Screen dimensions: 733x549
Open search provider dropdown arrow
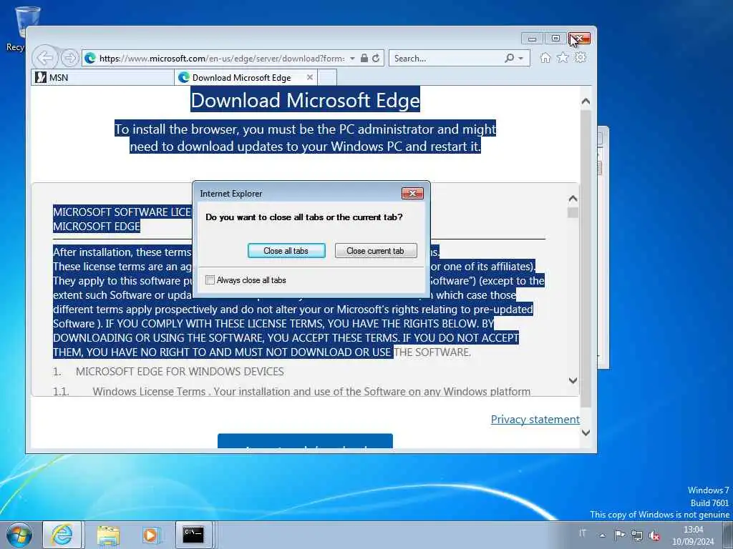[x=521, y=59]
